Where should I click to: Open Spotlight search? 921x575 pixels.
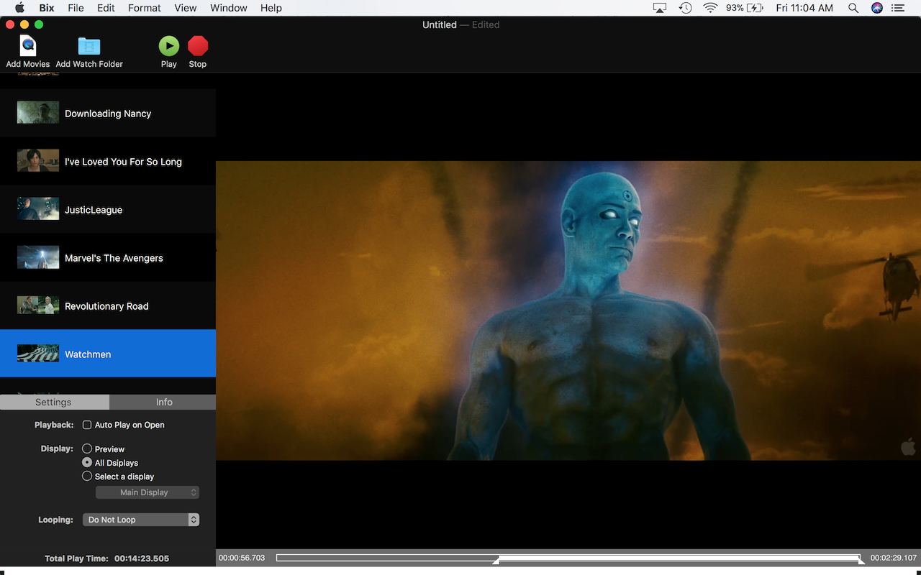click(853, 8)
